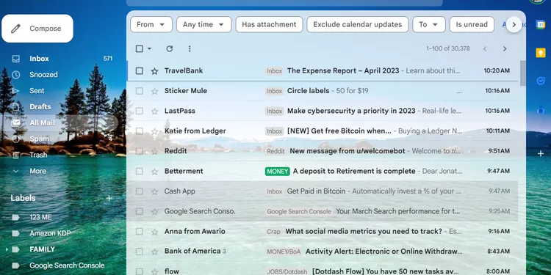Click the 1–100 of 30,378 count

pyautogui.click(x=447, y=48)
